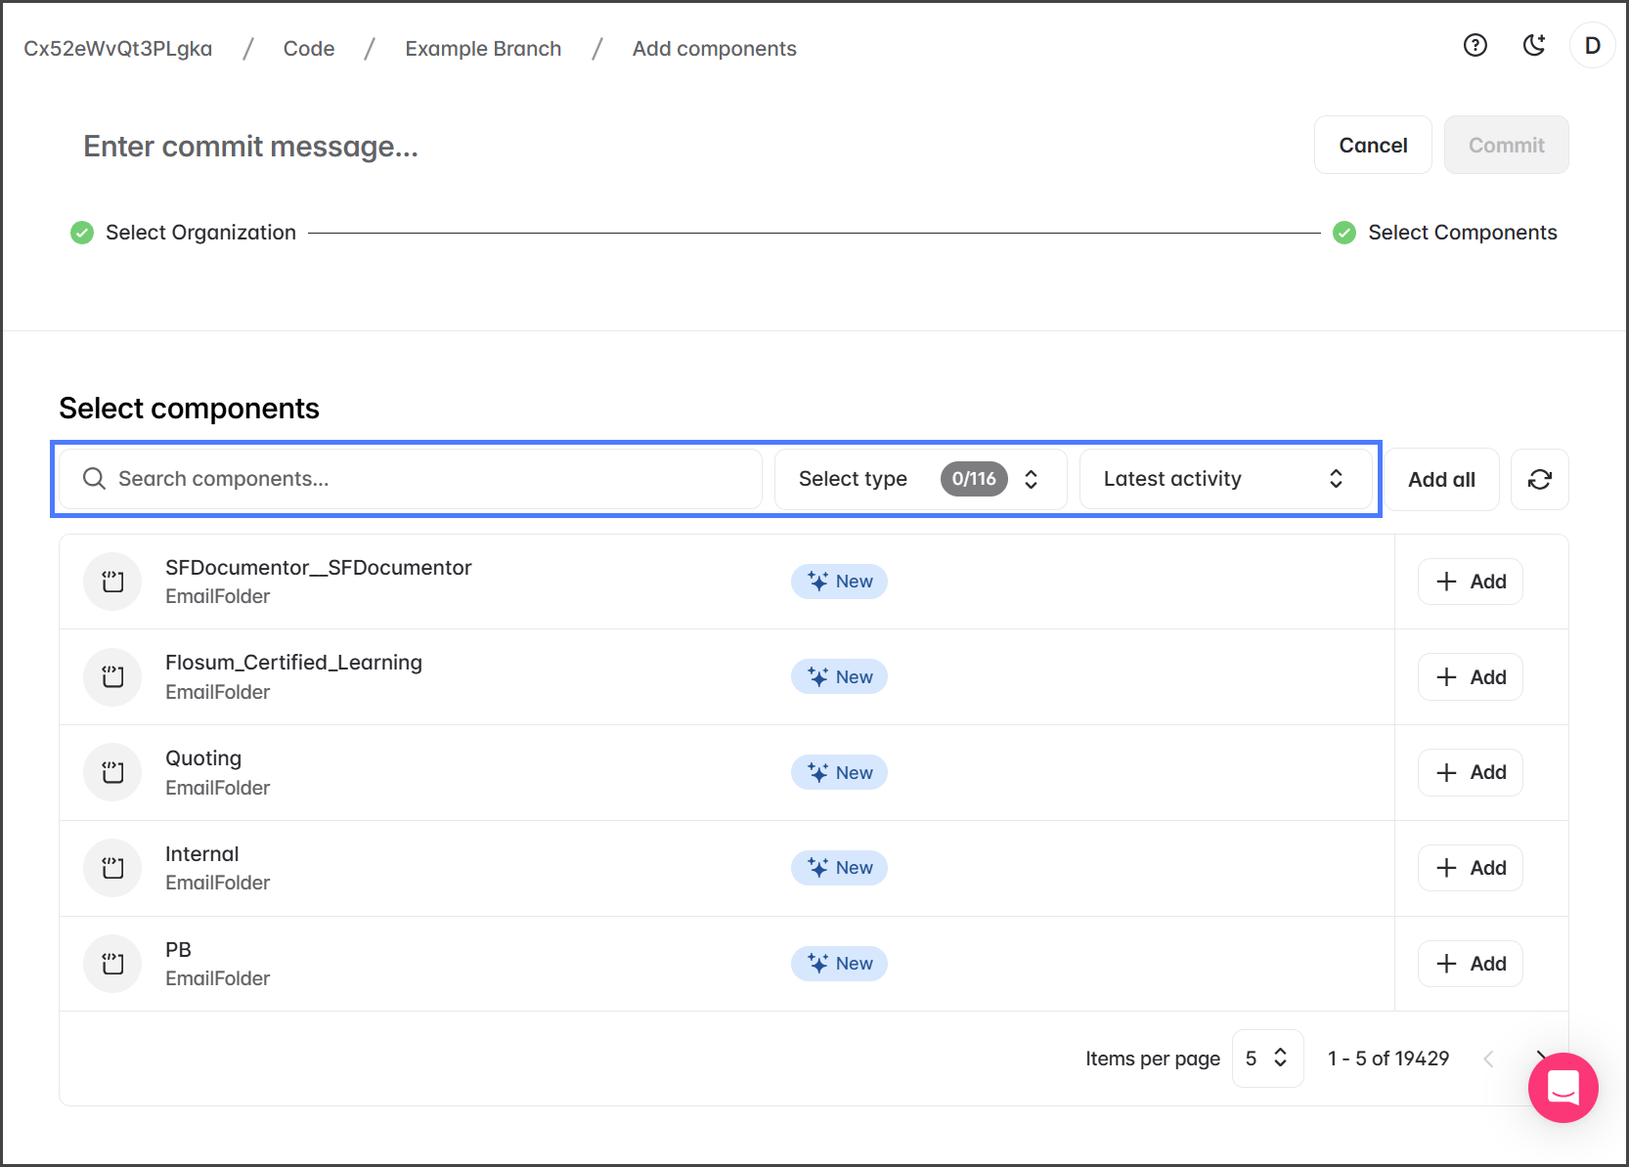Focus the Search components field
The image size is (1629, 1167).
tap(430, 479)
